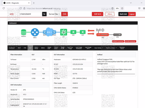Reload the page with refresh icon
The image size is (145, 108).
4,8
